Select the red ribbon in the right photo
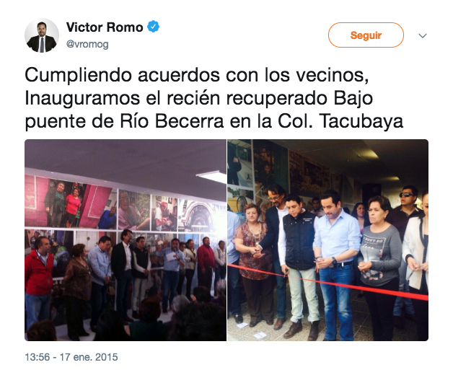The width and height of the screenshot is (453, 370). pyautogui.click(x=328, y=282)
